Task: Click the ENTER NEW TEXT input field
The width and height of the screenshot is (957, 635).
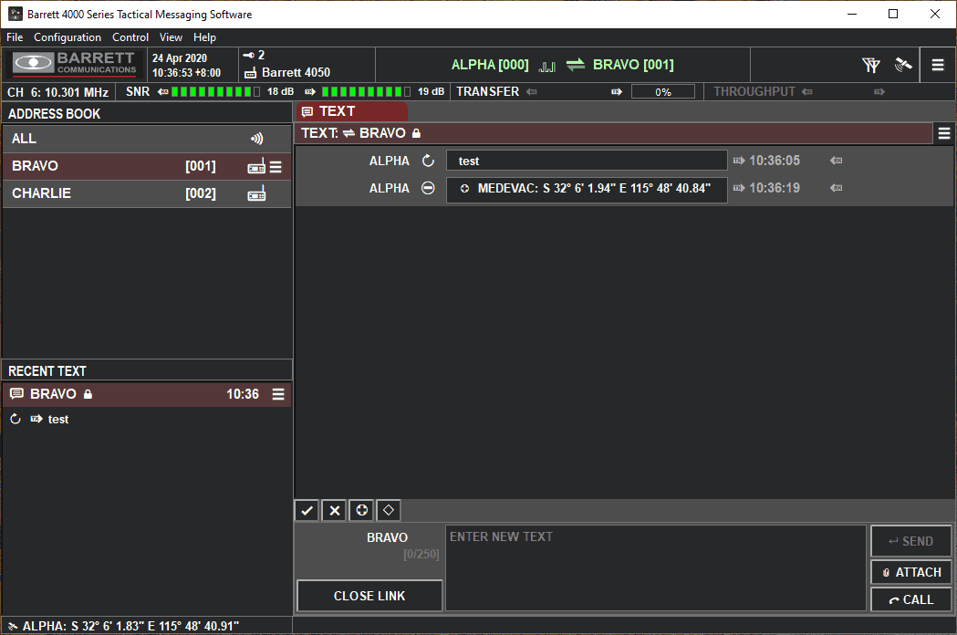Action: point(656,567)
